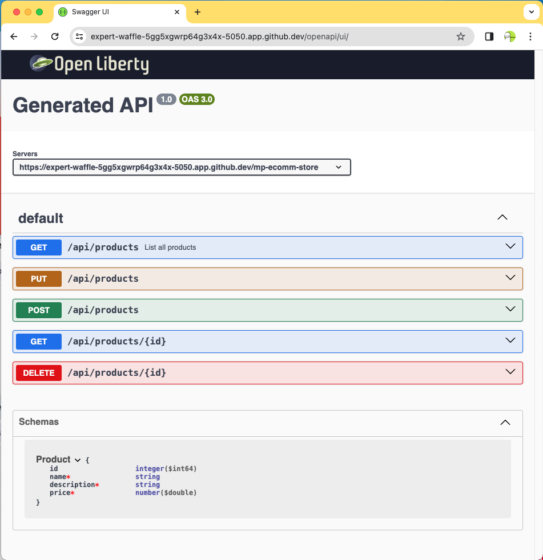The height and width of the screenshot is (560, 543).
Task: Select the Swagger UI tab
Action: [120, 12]
